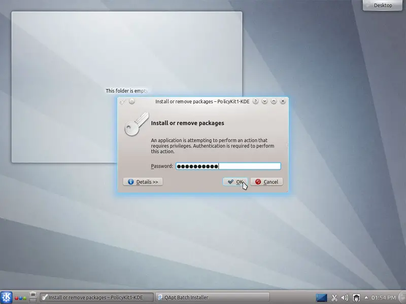
Task: Click the clock showing 01:54 PM
Action: point(384,298)
